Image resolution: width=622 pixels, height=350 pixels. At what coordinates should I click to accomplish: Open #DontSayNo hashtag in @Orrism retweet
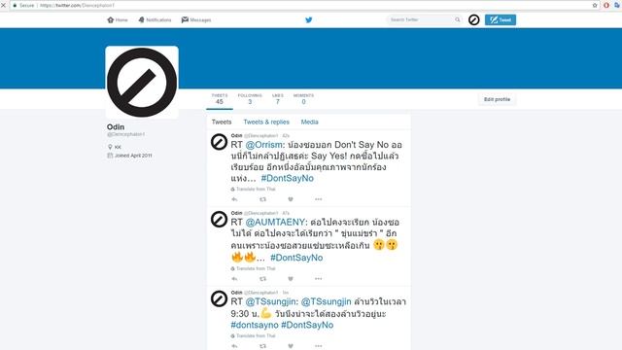click(288, 178)
